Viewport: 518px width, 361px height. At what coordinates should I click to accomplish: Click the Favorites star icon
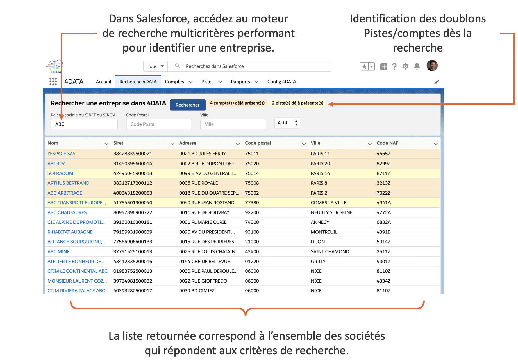(364, 66)
